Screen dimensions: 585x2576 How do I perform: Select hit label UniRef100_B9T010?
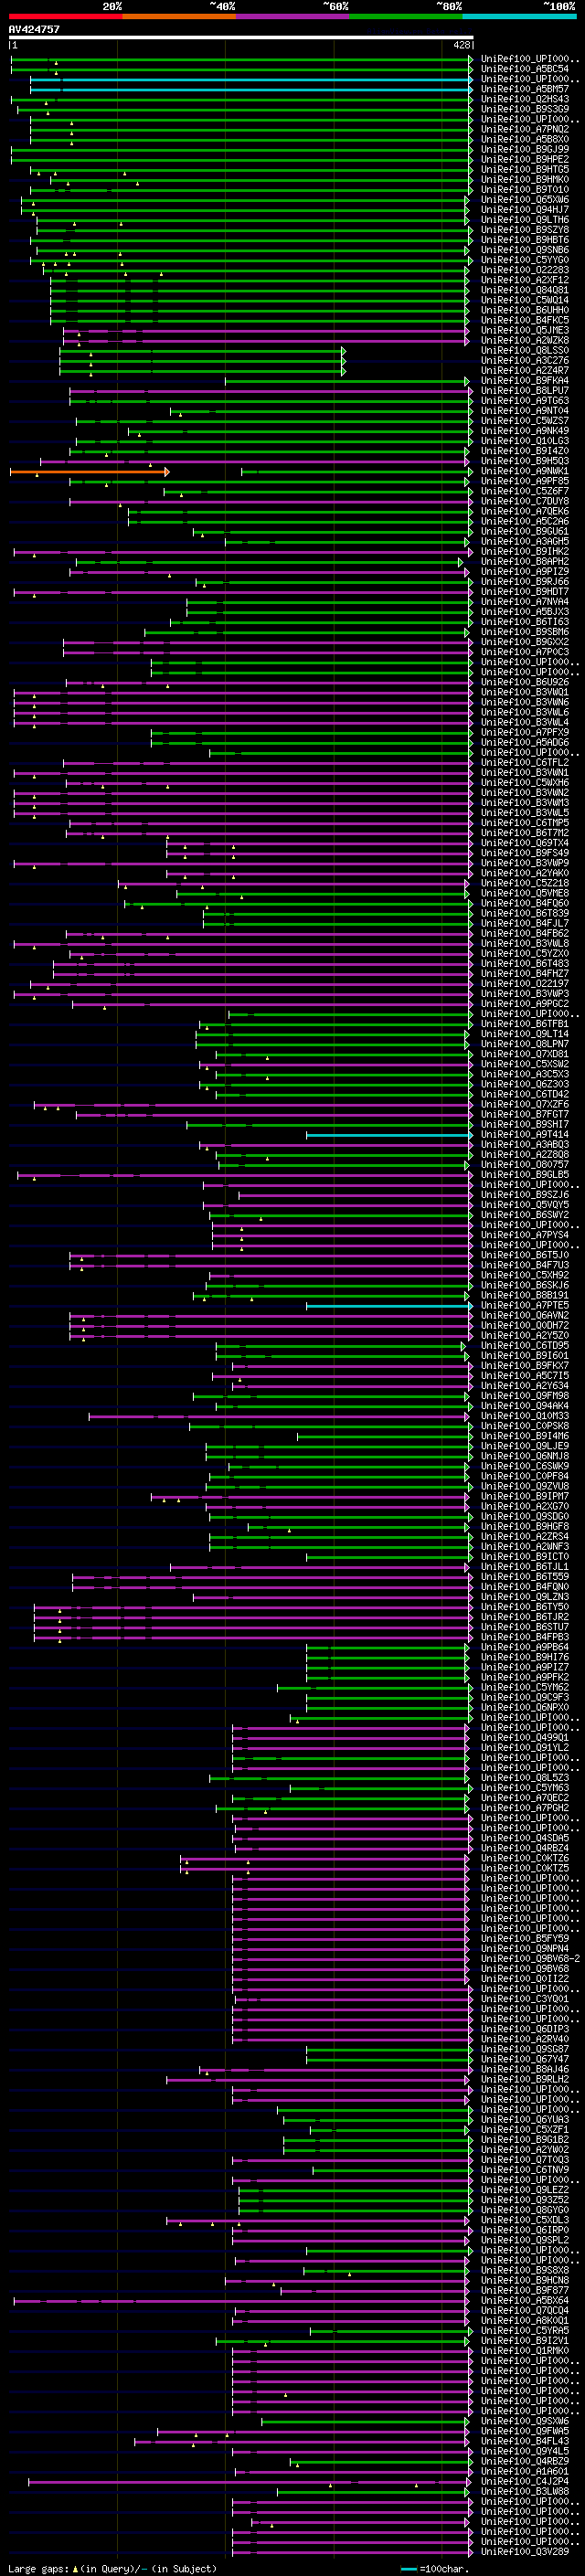pos(525,189)
